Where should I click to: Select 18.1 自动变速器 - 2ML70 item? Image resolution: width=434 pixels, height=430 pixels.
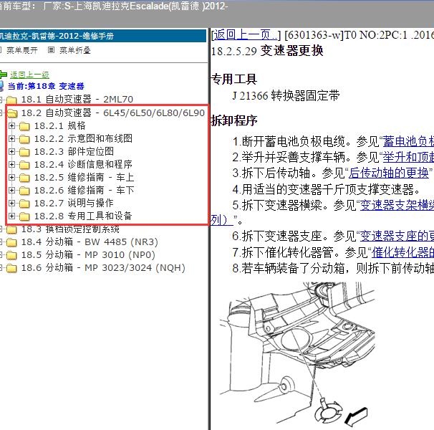click(x=77, y=99)
